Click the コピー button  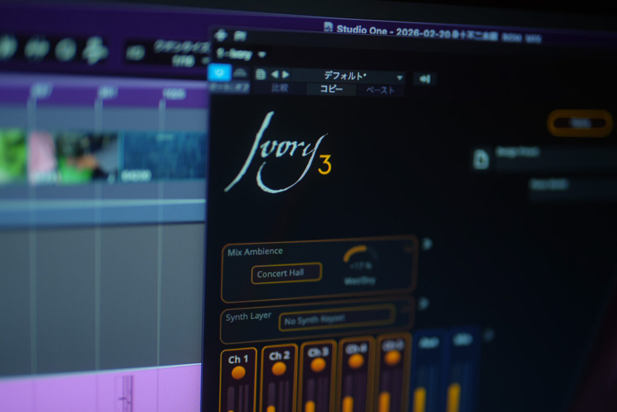330,89
